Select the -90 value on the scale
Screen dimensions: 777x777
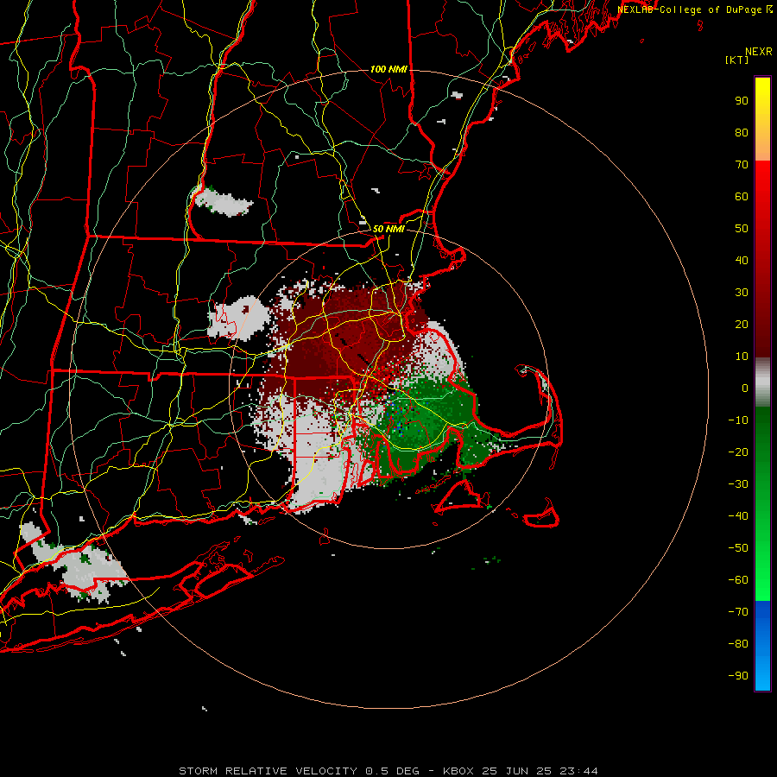tap(738, 676)
